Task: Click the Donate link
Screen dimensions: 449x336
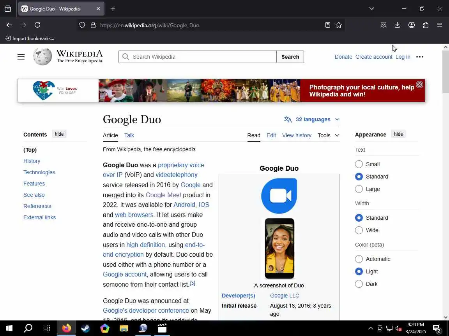Action: point(343,57)
